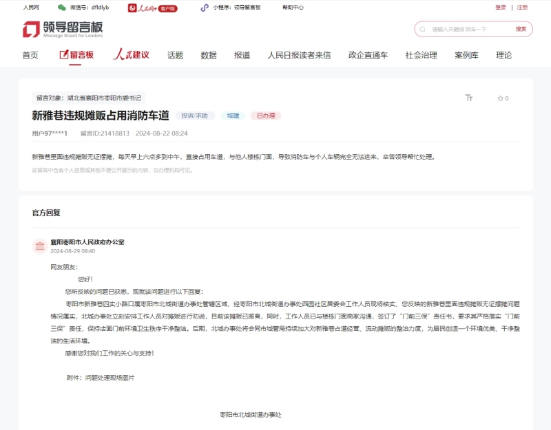551x430 pixels.
Task: Click the magnifier icon in the search bar
Action: coord(422,30)
